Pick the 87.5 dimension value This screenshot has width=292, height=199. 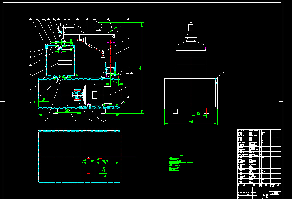(x=115, y=82)
